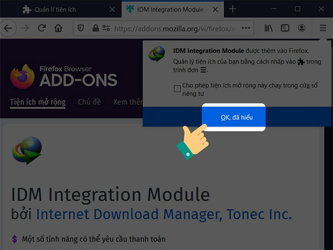Go to the Firefox home page

click(58, 28)
